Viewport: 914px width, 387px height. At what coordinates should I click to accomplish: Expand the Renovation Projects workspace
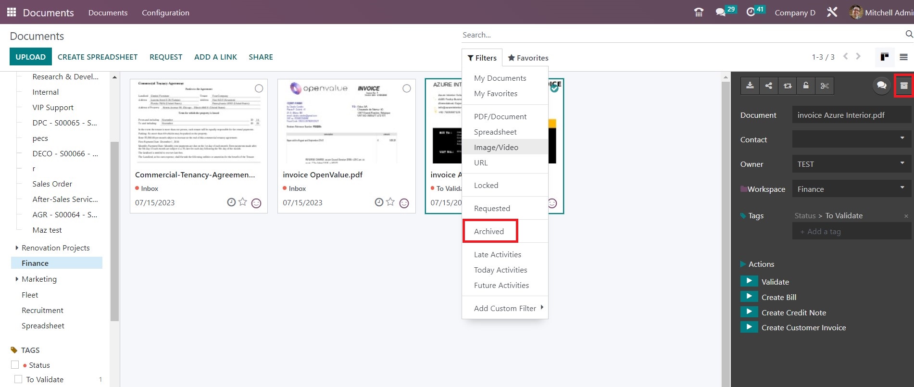coord(17,248)
